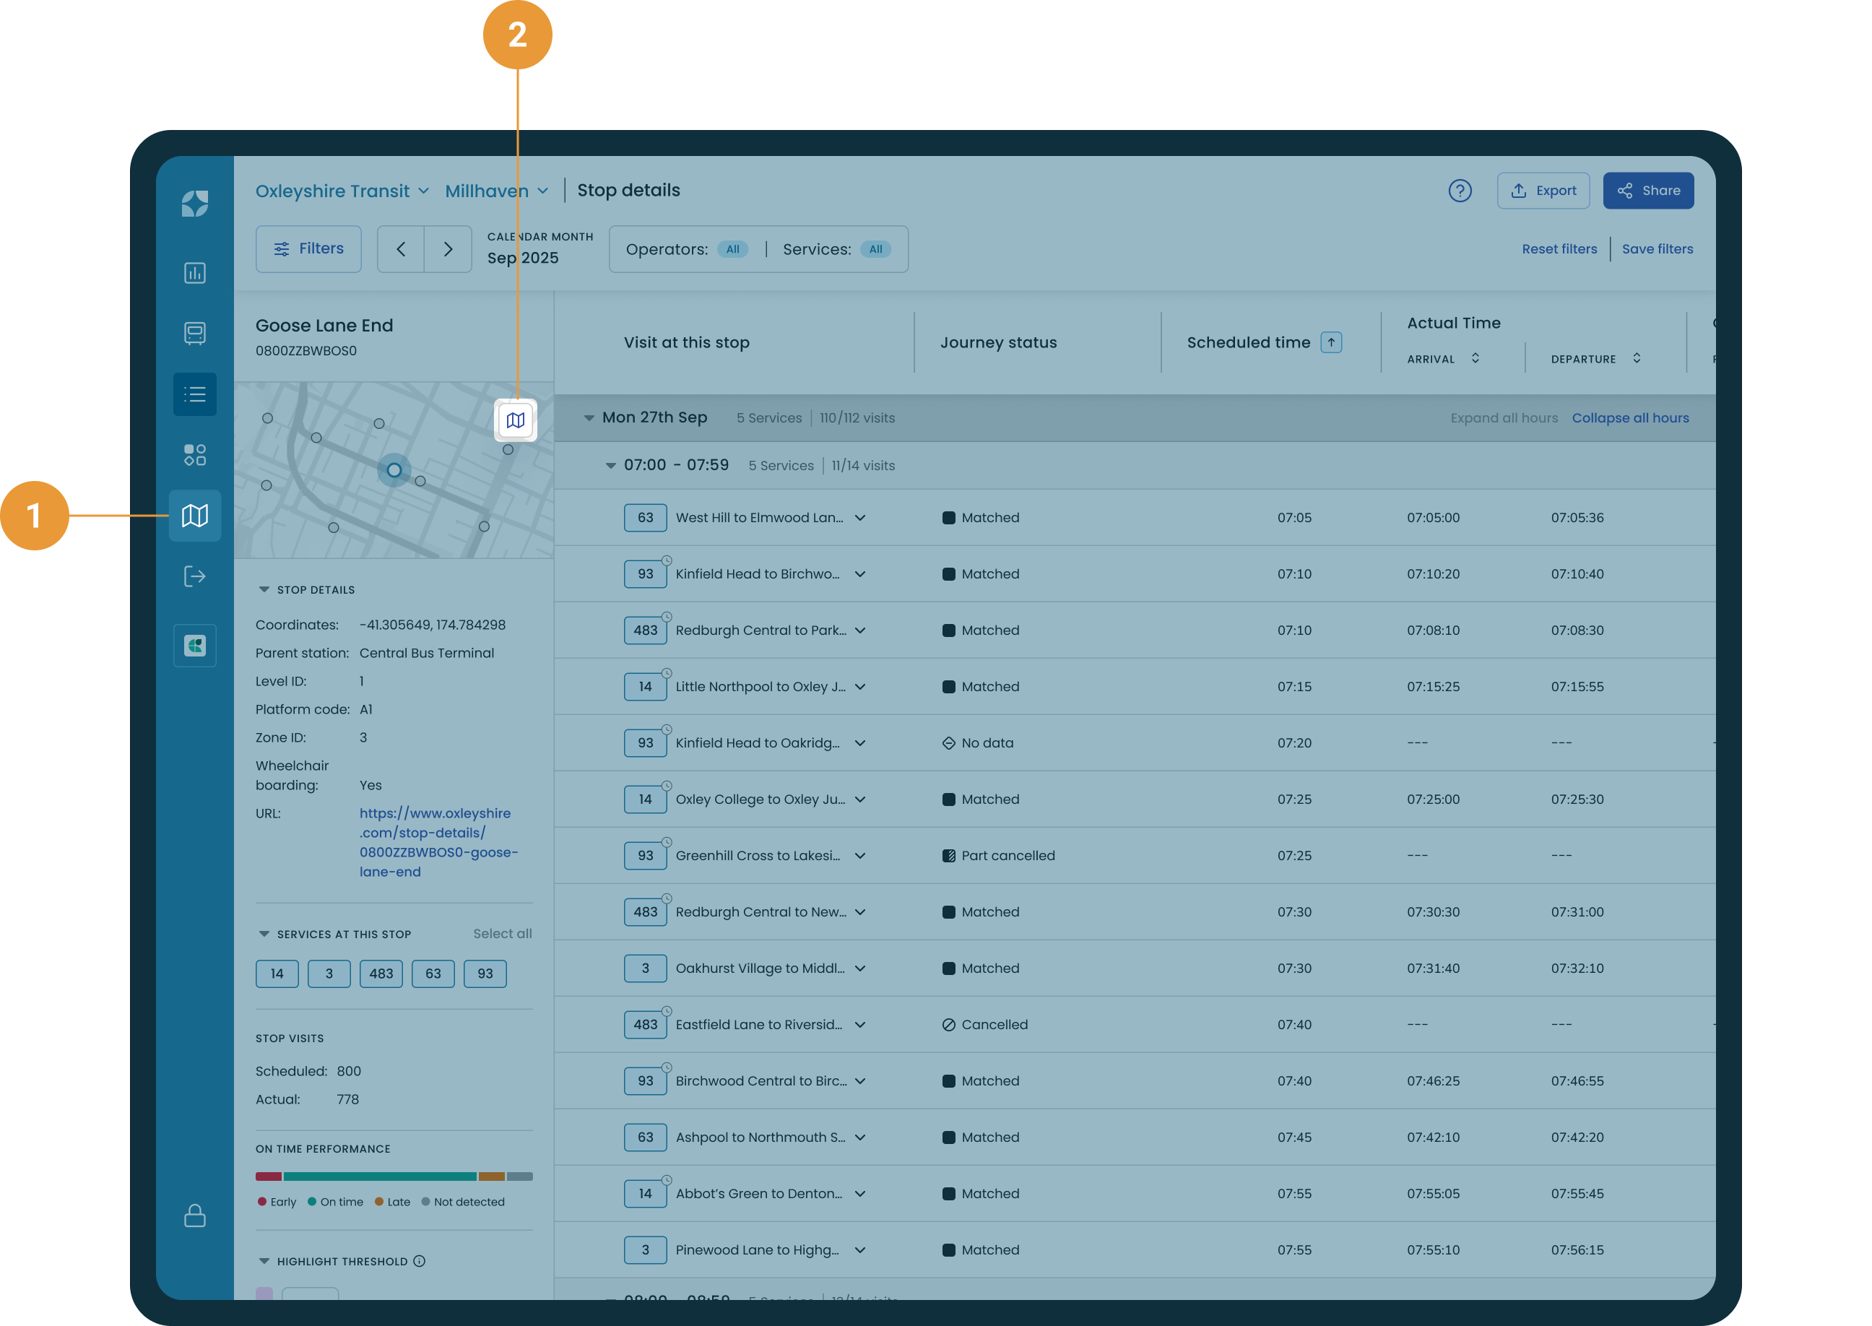Click the expand map icon on minimap

(515, 420)
